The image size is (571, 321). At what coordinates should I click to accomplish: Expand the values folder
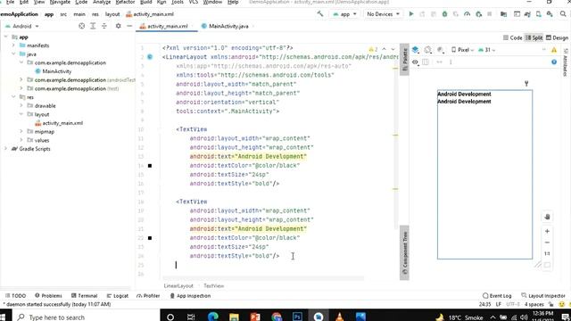[21, 140]
